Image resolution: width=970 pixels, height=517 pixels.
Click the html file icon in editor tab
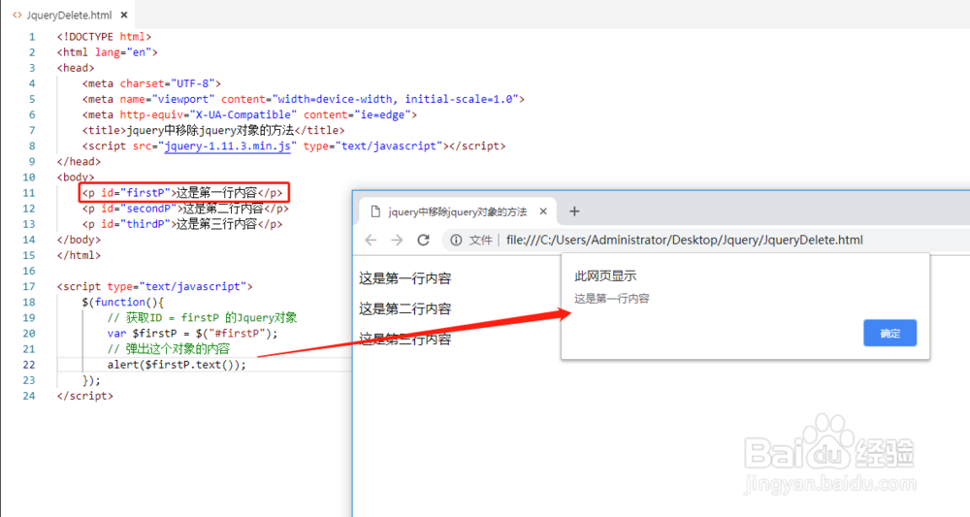pyautogui.click(x=17, y=15)
